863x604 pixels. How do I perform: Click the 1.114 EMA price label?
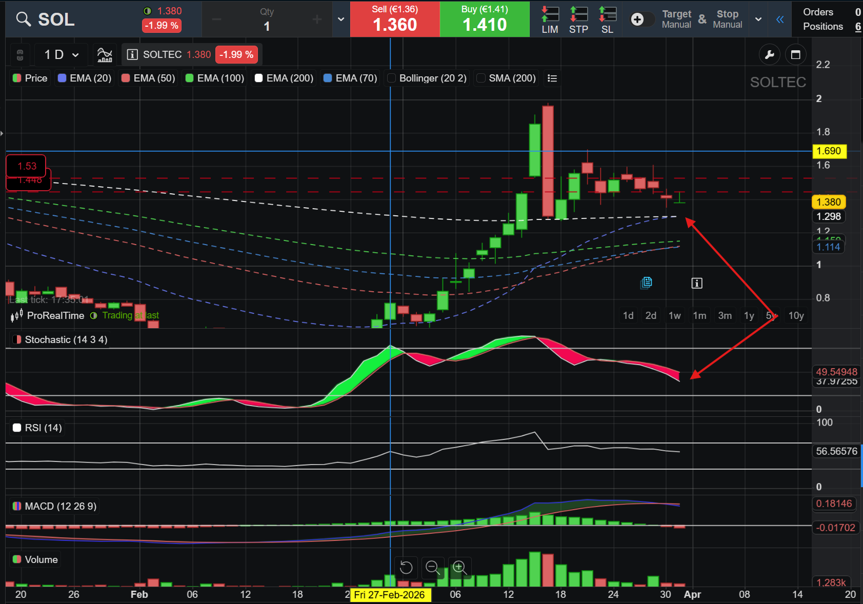(829, 247)
